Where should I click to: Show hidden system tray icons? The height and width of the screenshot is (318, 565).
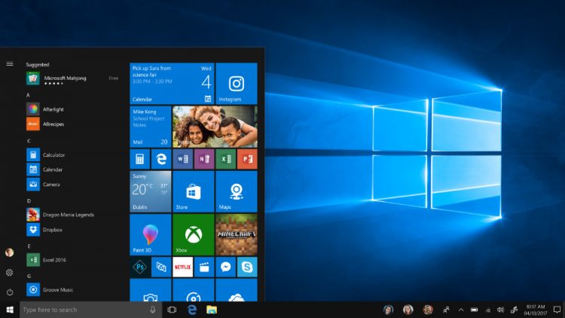[461, 310]
